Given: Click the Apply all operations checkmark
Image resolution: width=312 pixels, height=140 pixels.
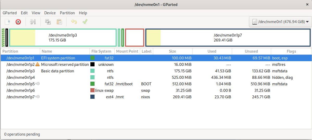Looking at the screenshot, I should tap(85, 22).
